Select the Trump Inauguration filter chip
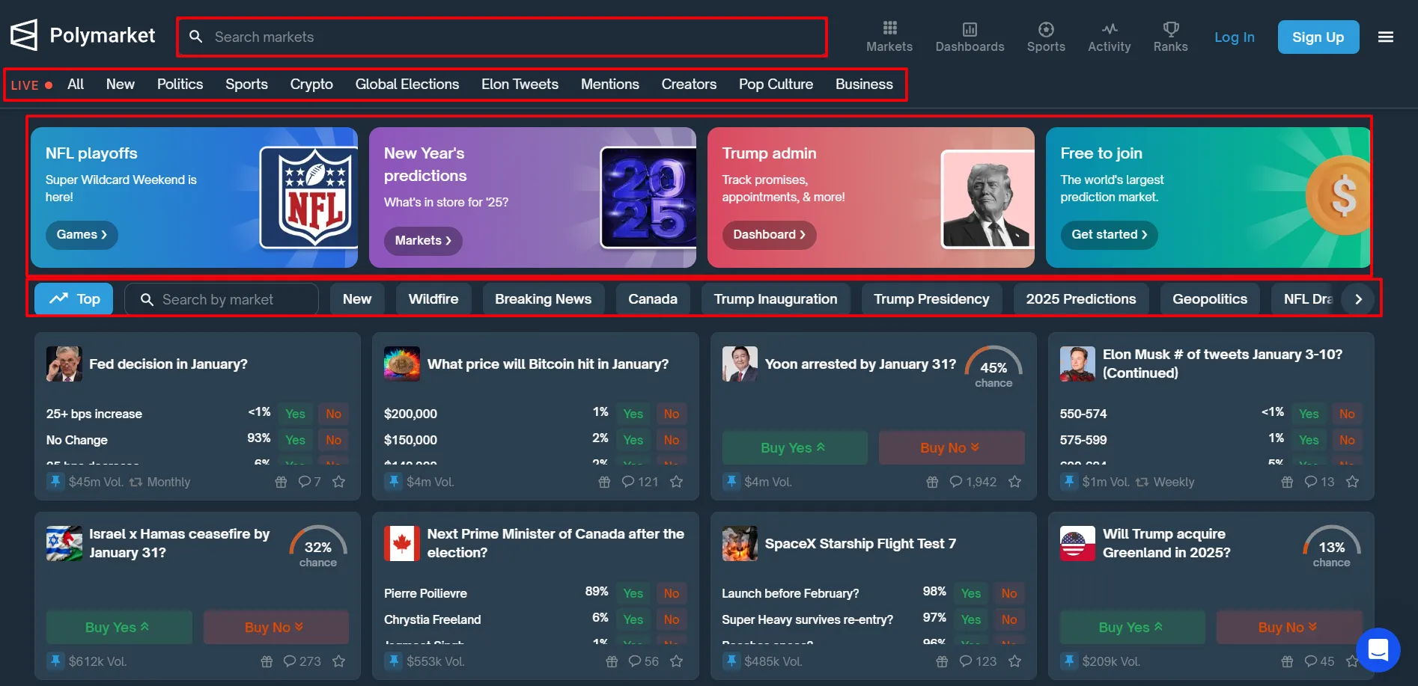This screenshot has width=1418, height=686. 776,299
